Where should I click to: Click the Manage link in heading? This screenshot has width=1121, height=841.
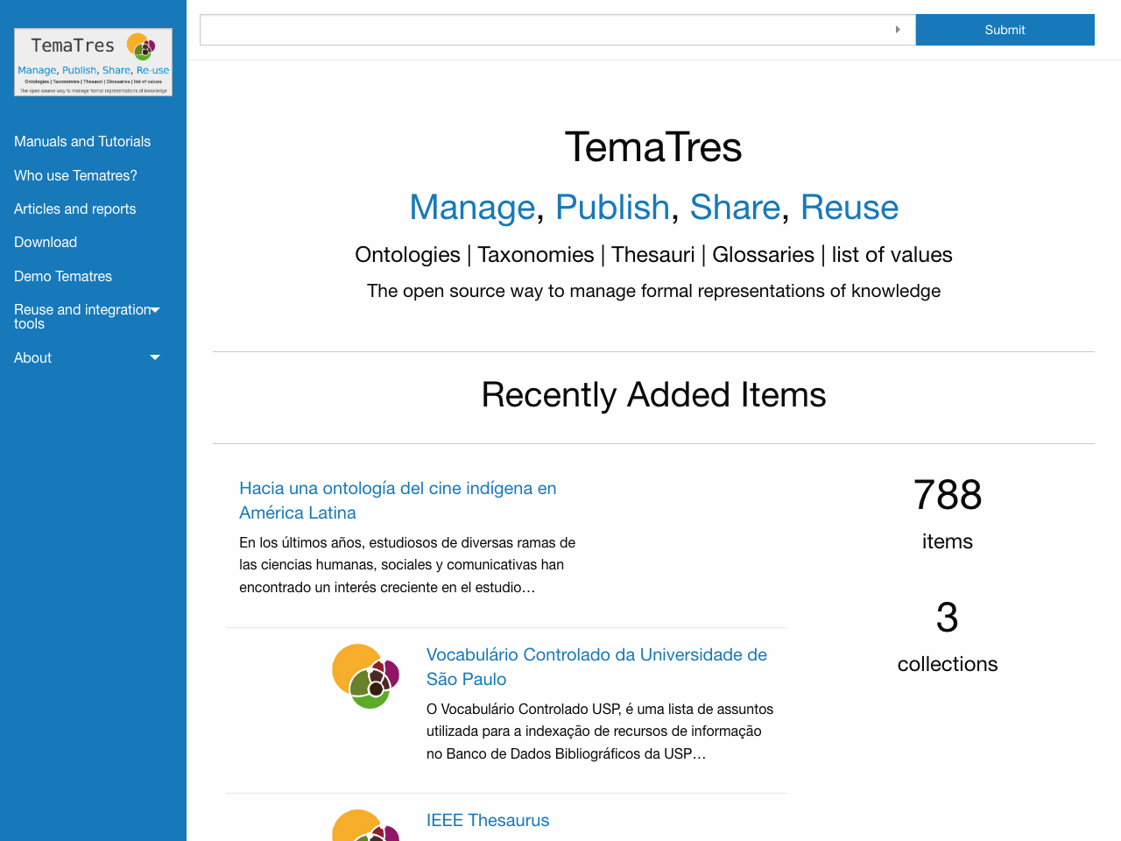(x=472, y=208)
